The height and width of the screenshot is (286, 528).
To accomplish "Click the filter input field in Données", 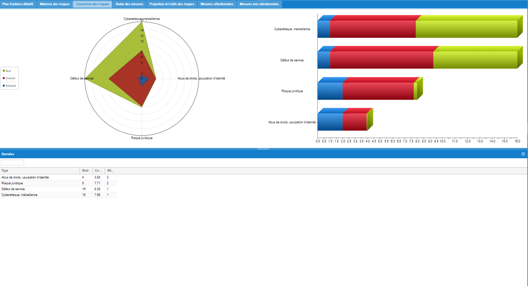I will click(x=13, y=163).
